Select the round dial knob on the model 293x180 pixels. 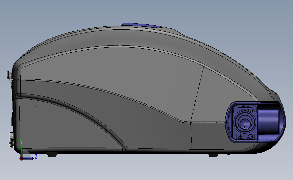click(245, 123)
